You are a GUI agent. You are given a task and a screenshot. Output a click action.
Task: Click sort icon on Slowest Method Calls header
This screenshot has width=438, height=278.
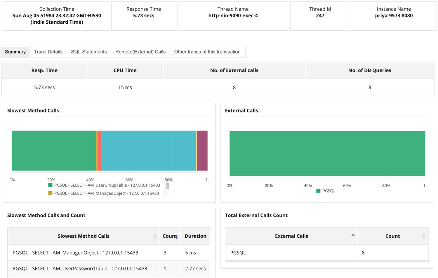pyautogui.click(x=155, y=236)
